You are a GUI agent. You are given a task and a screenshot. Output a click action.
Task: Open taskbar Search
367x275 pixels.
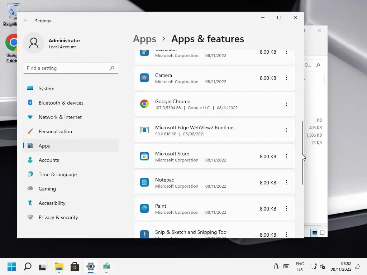[x=28, y=266]
